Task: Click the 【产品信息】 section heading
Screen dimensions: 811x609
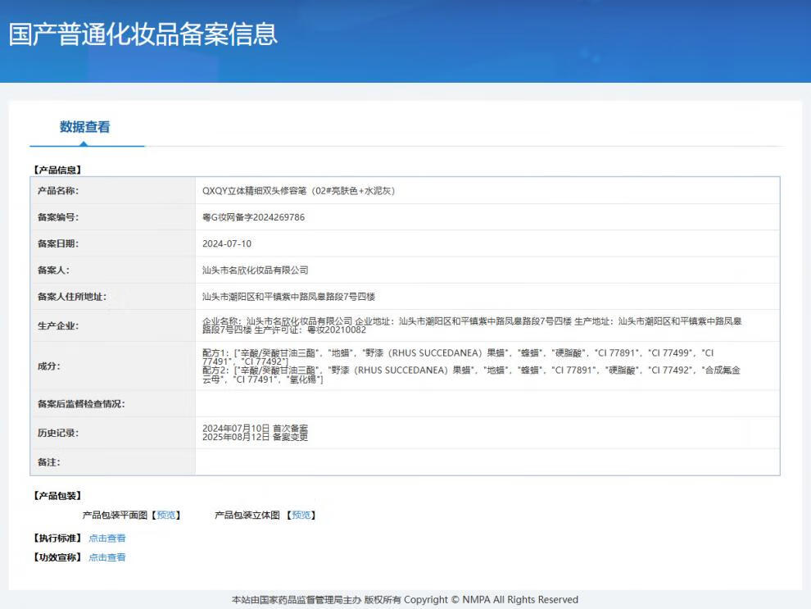Action: (x=57, y=170)
